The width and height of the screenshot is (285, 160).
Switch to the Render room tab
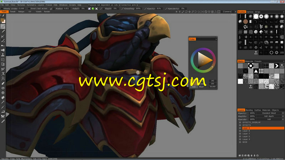[47, 12]
